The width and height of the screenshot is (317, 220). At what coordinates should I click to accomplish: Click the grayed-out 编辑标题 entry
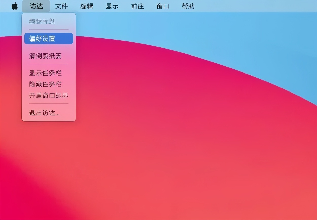(x=42, y=22)
